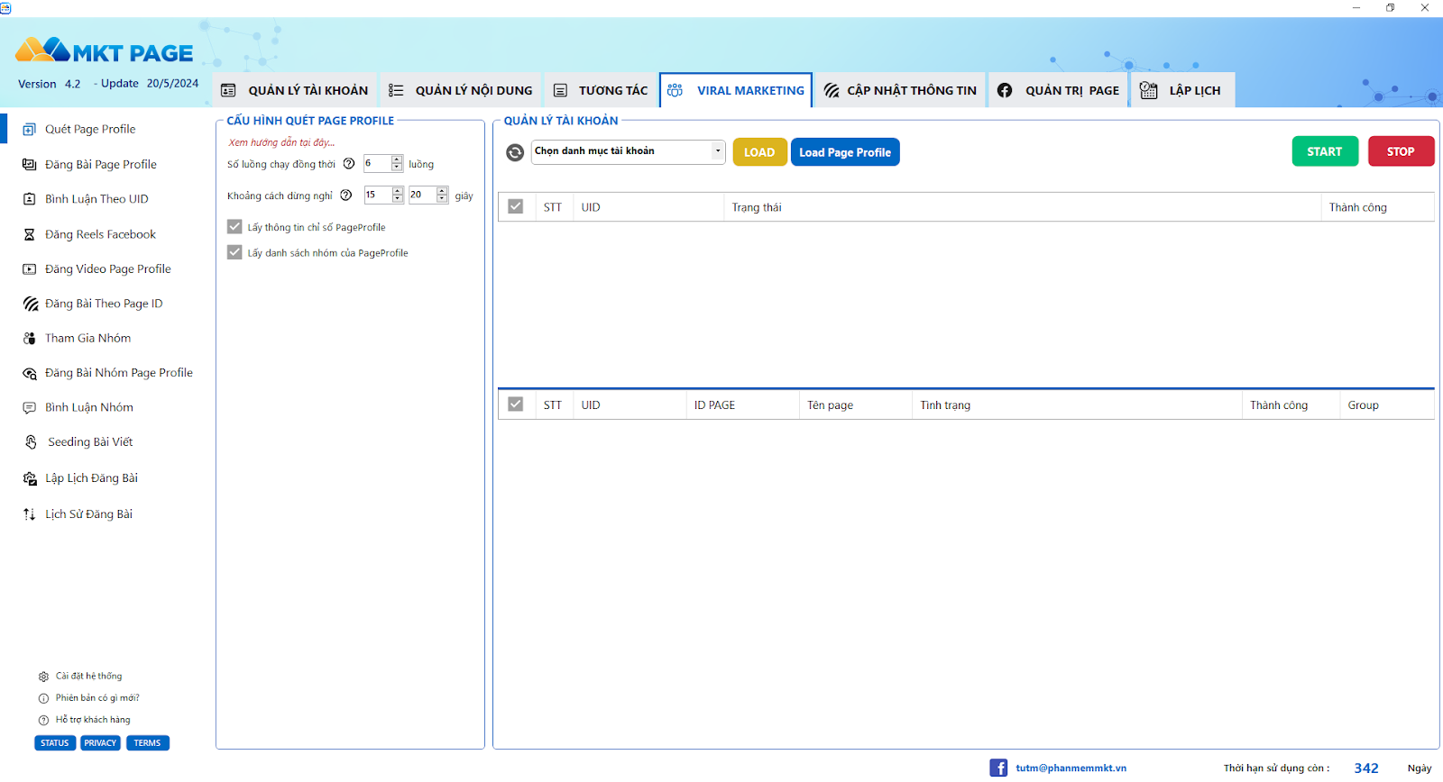Click the Viral Marketing tab icon

pyautogui.click(x=675, y=90)
